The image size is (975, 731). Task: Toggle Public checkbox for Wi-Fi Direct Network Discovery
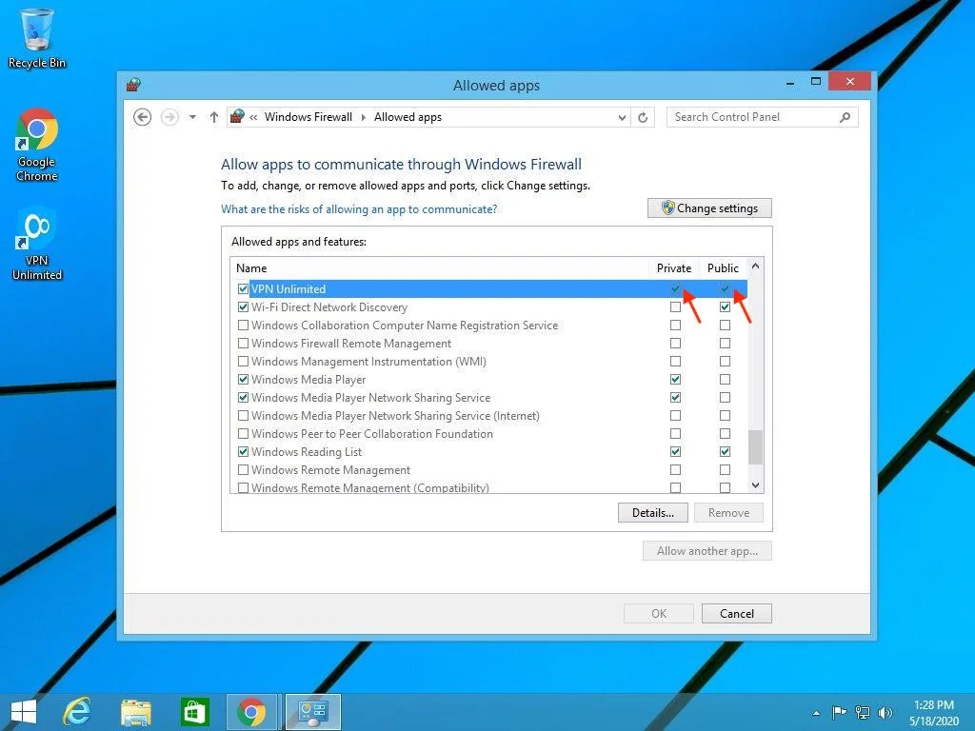coord(725,307)
